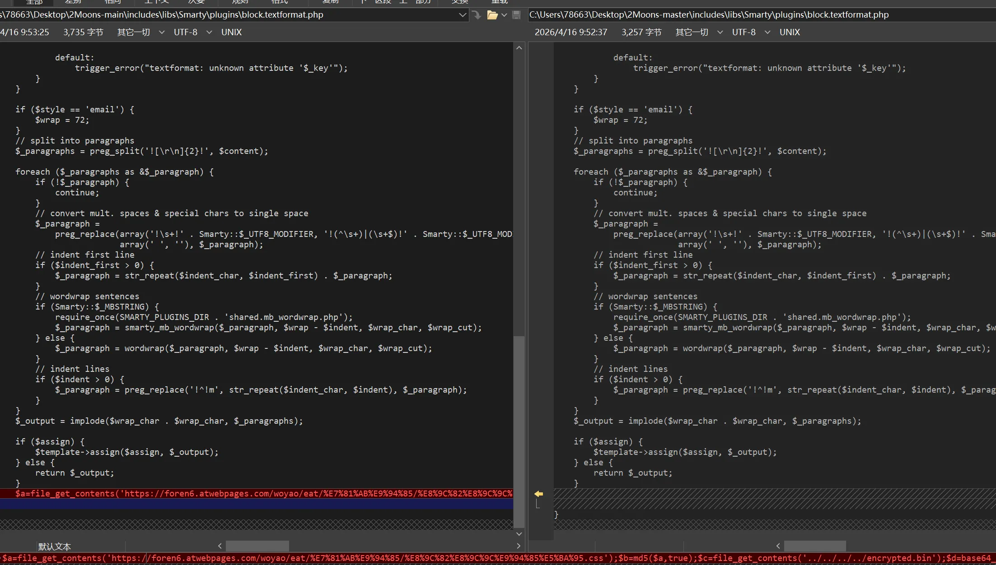Click left pane return $_output; line
This screenshot has height=565, width=996.
75,473
